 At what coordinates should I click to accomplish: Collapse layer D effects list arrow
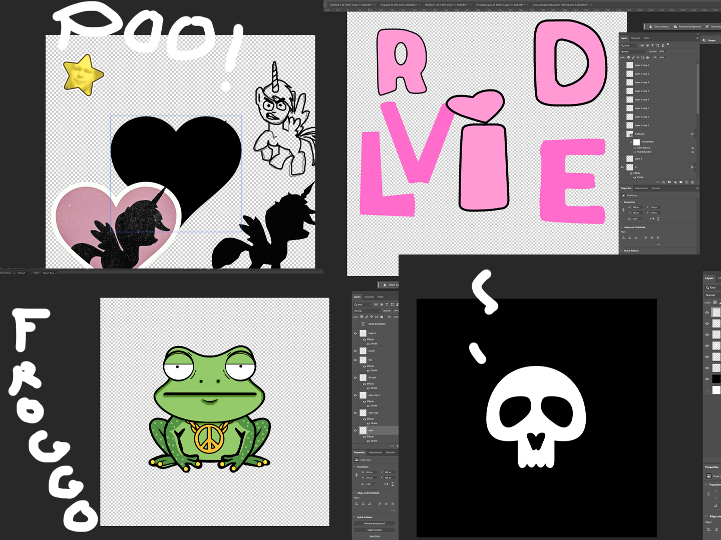coord(695,167)
